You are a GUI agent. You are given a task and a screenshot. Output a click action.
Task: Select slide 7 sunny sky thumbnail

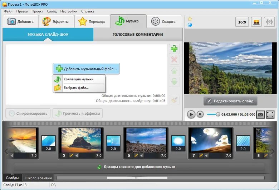(211, 140)
